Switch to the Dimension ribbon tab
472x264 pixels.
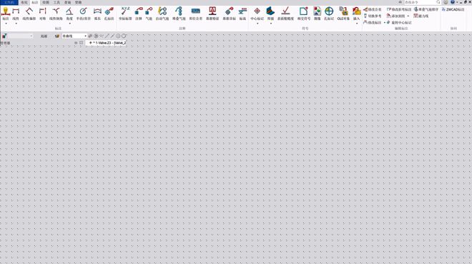(x=35, y=2)
